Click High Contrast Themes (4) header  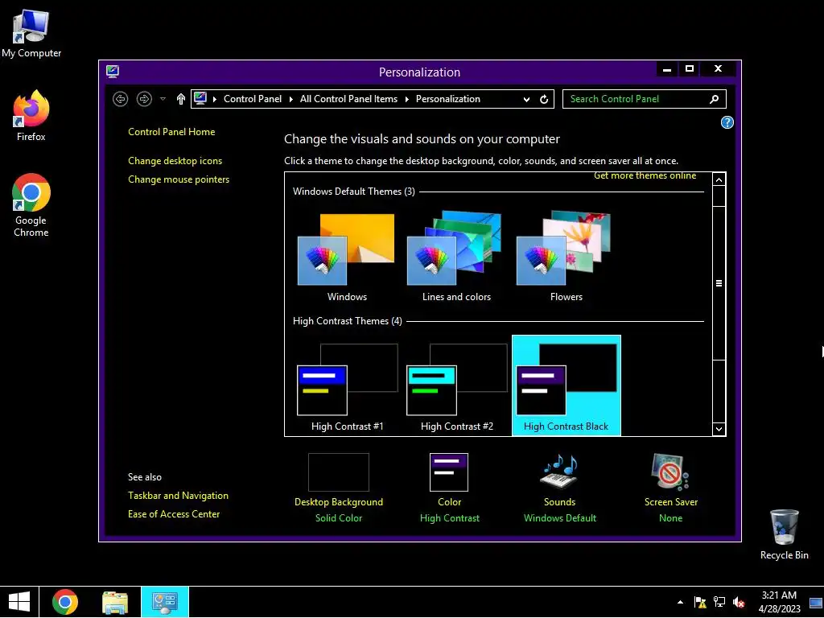(348, 320)
